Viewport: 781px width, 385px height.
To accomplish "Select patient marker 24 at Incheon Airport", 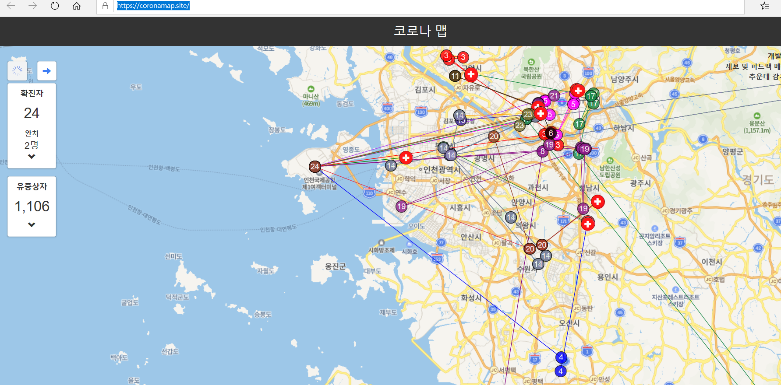I will coord(315,166).
